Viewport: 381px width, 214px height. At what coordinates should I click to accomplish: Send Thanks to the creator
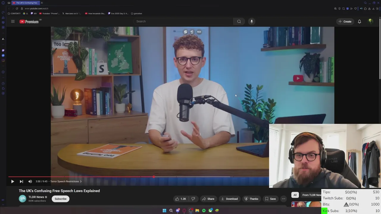(x=251, y=199)
